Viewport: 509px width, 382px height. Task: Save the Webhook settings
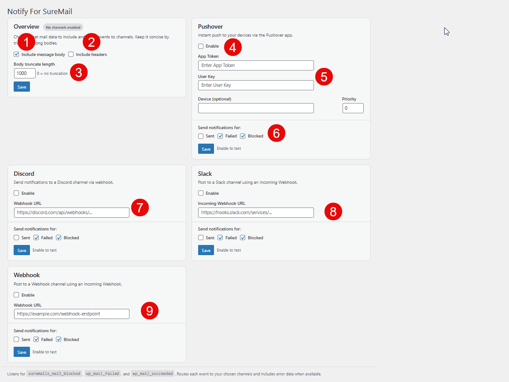[x=22, y=352]
